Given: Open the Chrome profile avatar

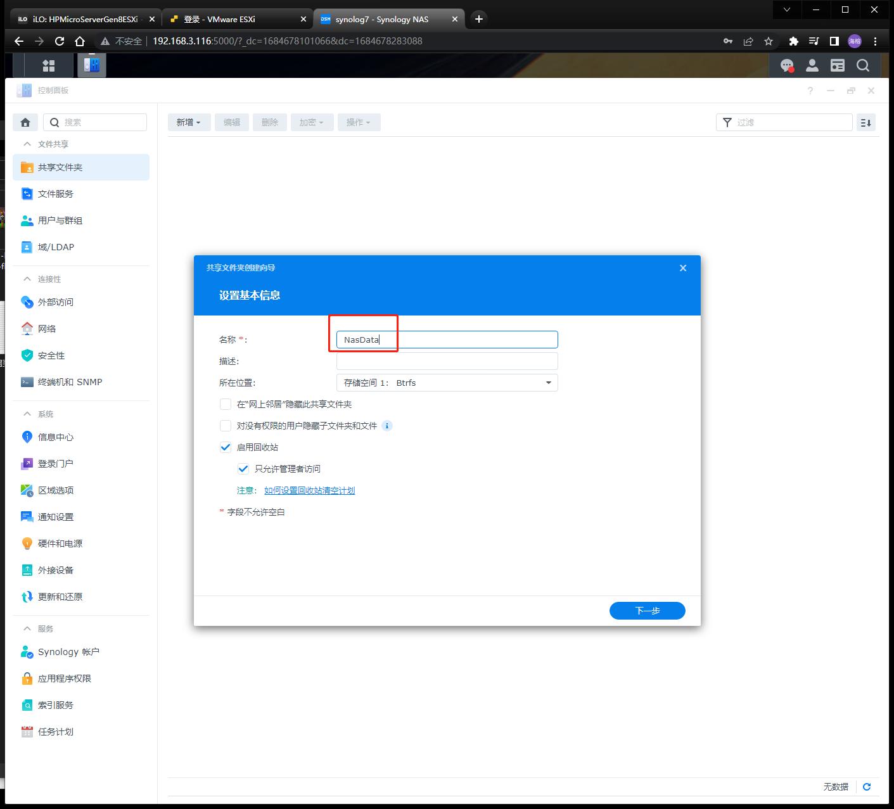Looking at the screenshot, I should click(855, 41).
